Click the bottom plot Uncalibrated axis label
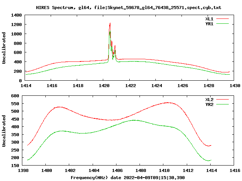The width and height of the screenshot is (242, 181). pyautogui.click(x=4, y=131)
